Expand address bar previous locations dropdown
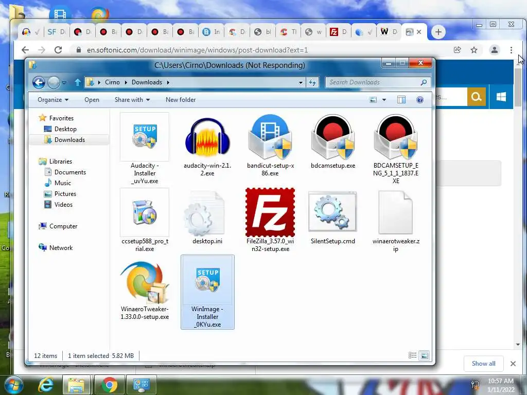 301,82
